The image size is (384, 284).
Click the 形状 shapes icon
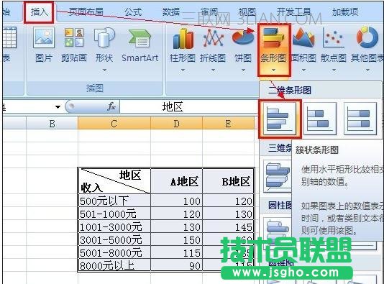click(x=104, y=37)
